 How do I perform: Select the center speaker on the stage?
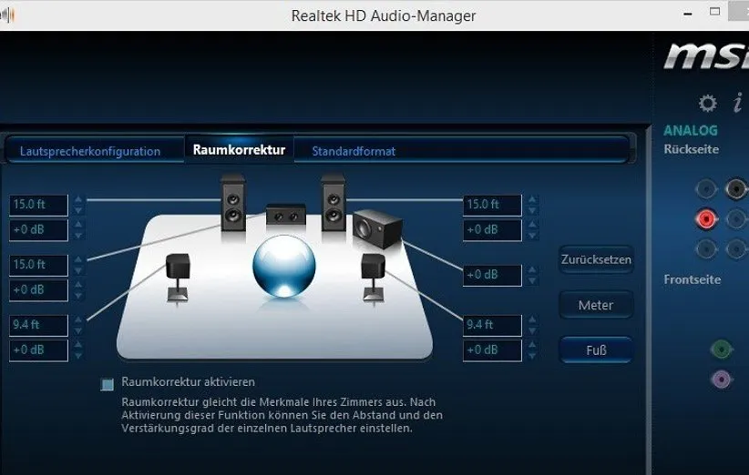(285, 217)
